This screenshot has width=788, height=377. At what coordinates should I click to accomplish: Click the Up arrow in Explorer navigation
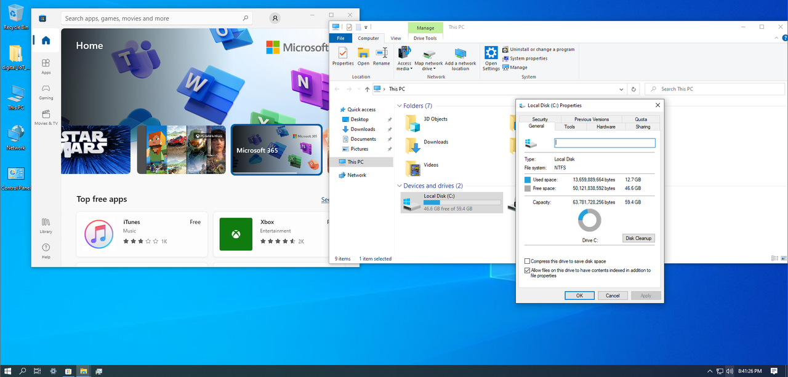368,89
